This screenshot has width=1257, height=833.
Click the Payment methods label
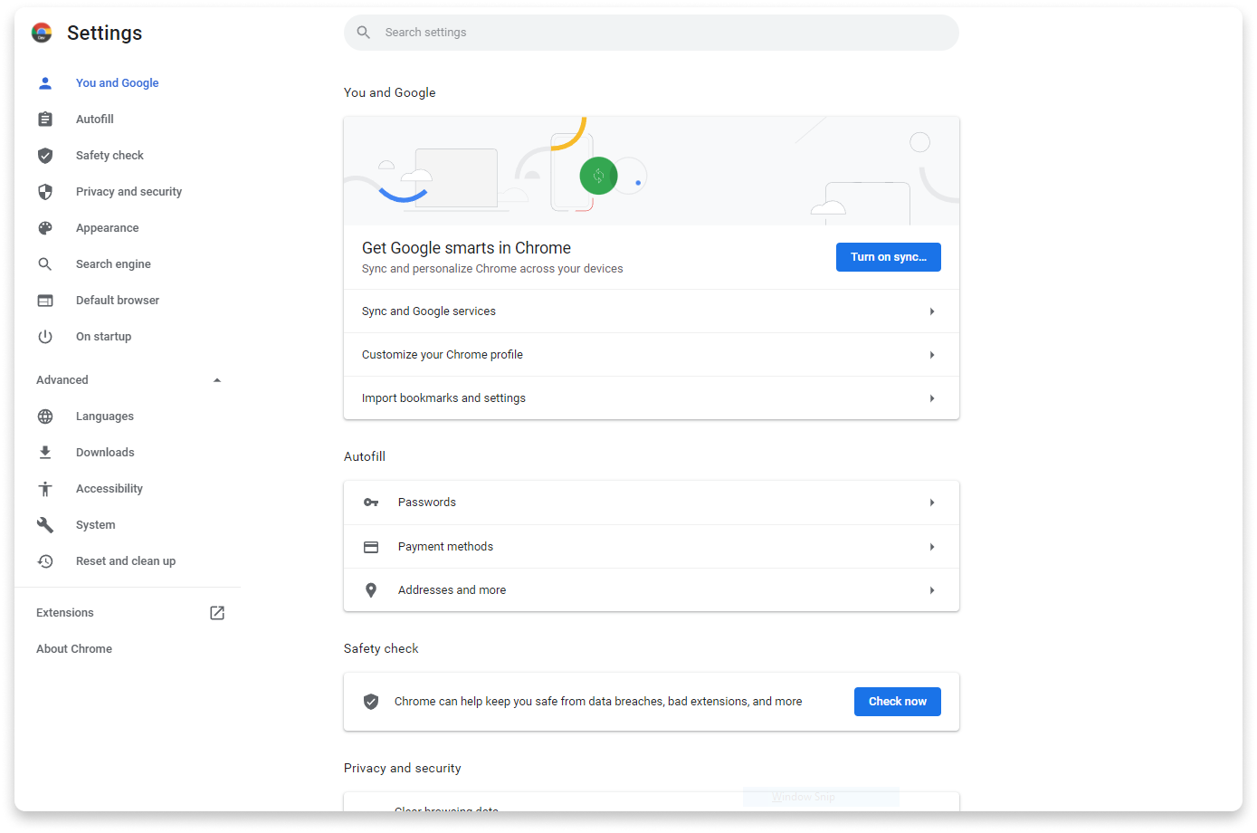(x=445, y=547)
